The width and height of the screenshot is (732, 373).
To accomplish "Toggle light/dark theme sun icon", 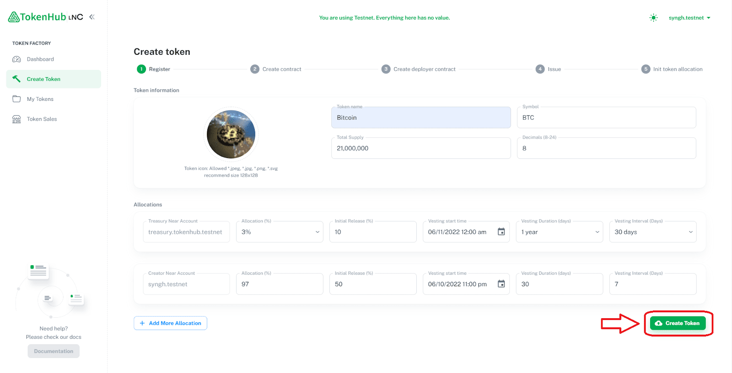I will 653,18.
